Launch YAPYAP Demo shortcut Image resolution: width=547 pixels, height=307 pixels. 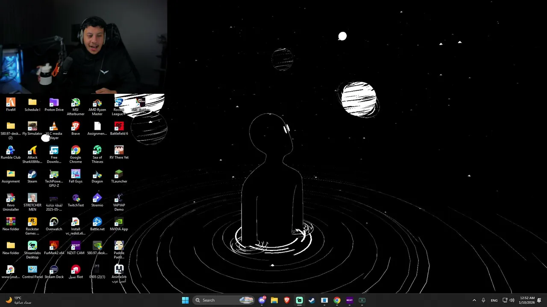point(119,203)
